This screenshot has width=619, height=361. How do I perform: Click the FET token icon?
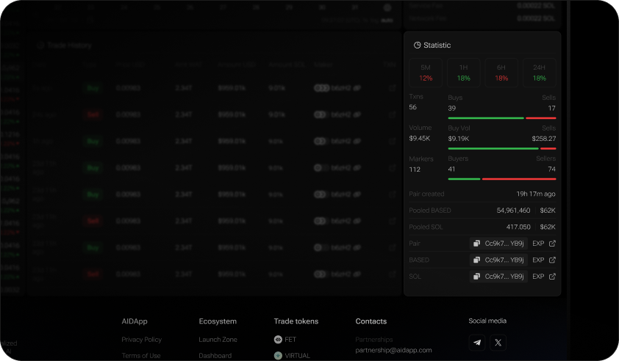(278, 340)
